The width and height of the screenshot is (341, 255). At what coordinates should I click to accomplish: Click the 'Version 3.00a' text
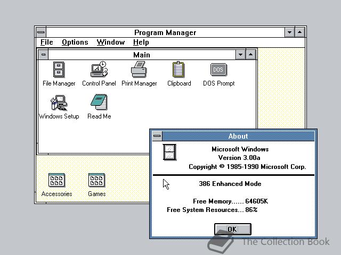point(239,158)
